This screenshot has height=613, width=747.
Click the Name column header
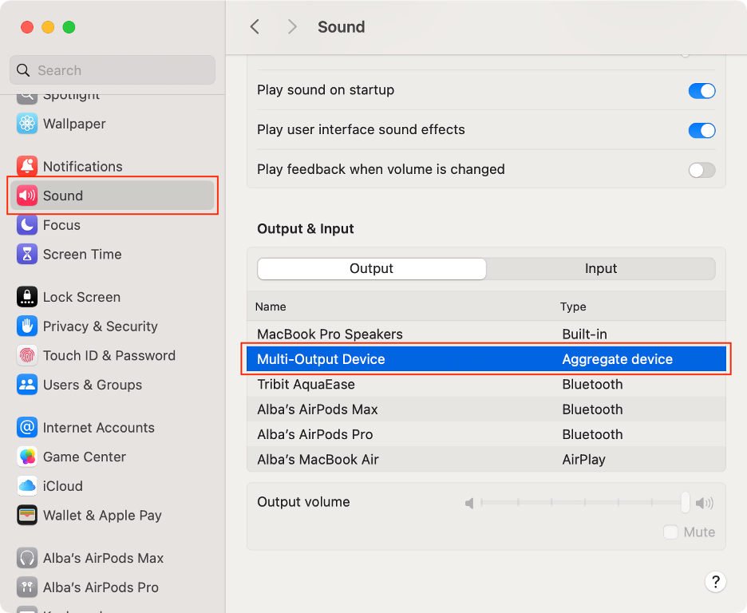[x=271, y=306]
